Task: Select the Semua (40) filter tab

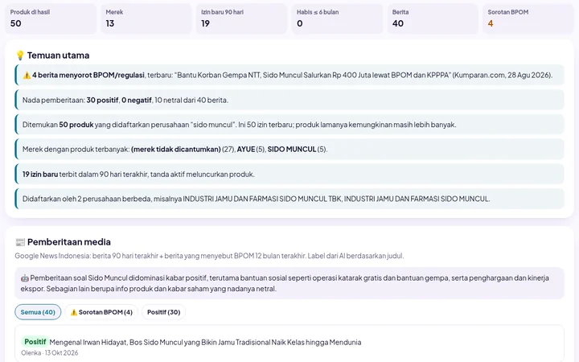Action: (38, 312)
